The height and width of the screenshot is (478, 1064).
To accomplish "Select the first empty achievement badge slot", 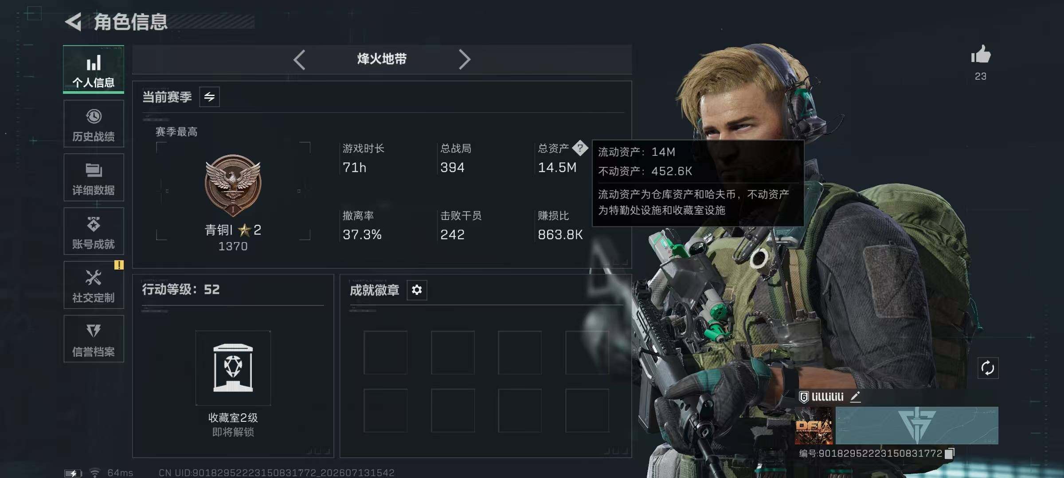I will pos(385,352).
